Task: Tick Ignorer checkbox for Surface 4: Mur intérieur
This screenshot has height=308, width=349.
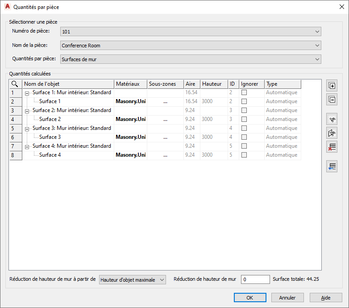Action: point(244,146)
